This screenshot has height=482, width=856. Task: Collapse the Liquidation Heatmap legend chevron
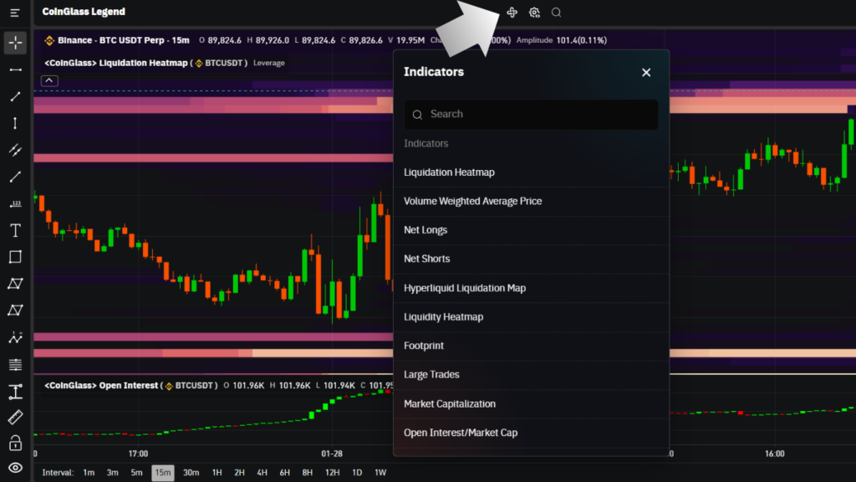49,80
